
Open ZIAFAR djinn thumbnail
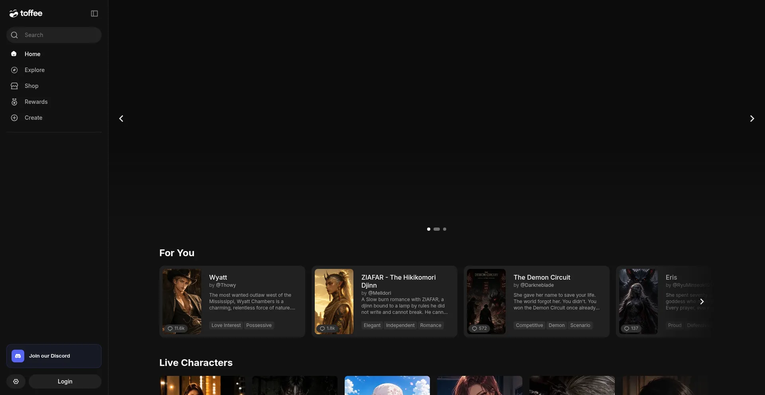[334, 302]
